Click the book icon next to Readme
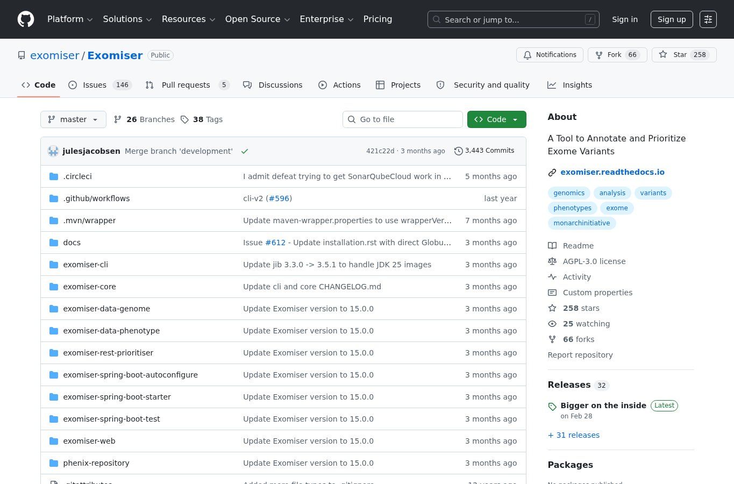Viewport: 734px width, 484px height. [x=552, y=246]
